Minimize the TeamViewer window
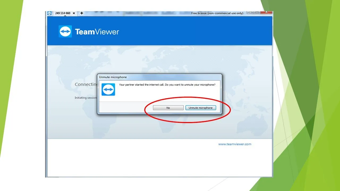Screen dimensions: 340x191 coord(250,12)
